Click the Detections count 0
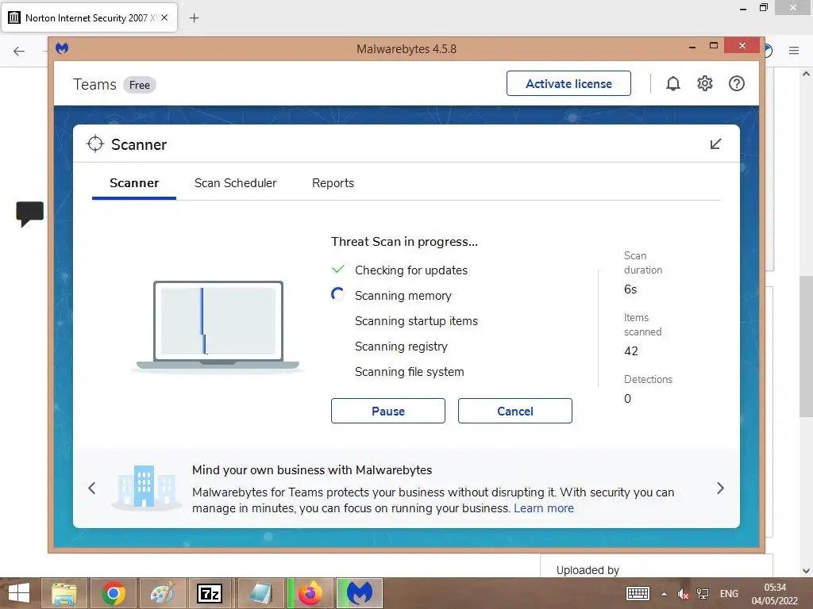813x609 pixels. click(627, 399)
